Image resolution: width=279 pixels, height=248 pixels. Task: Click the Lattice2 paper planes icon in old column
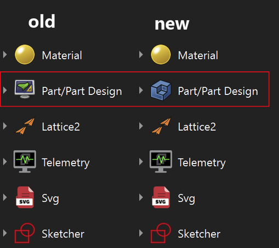coord(25,126)
